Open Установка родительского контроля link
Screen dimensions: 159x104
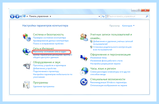tap(112, 48)
